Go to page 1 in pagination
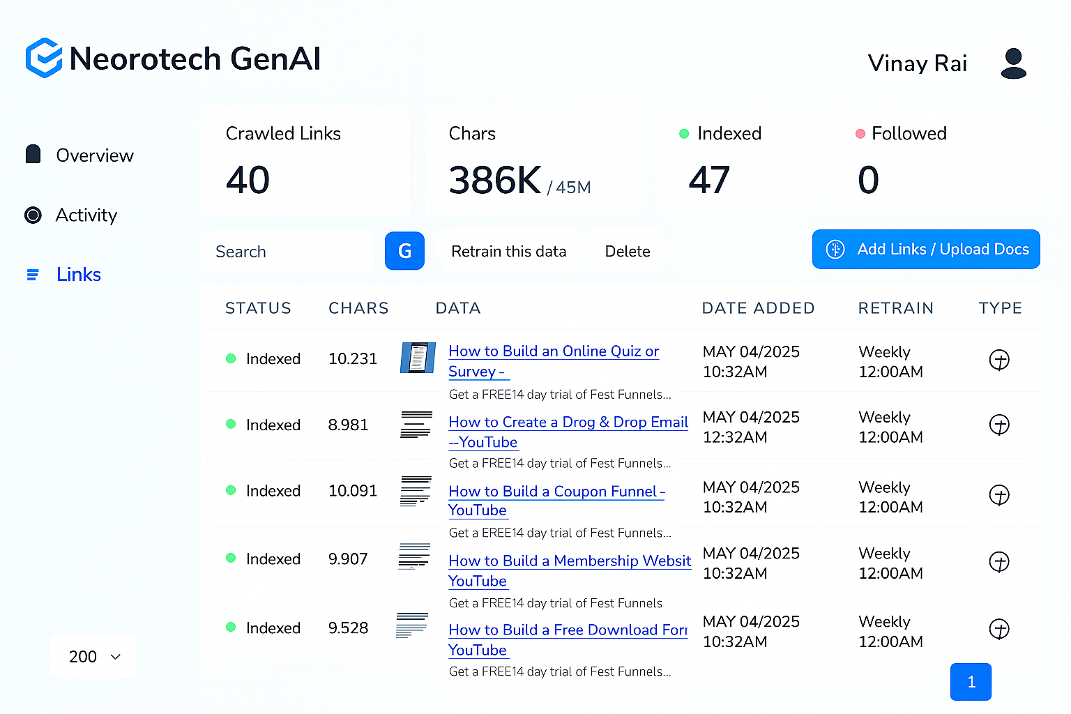 [x=970, y=682]
